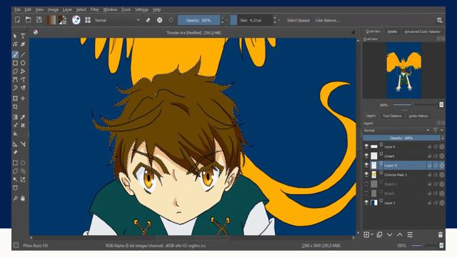Screen dimensions: 457x257
Task: Toggle lock on Layer 6
Action: 429,147
